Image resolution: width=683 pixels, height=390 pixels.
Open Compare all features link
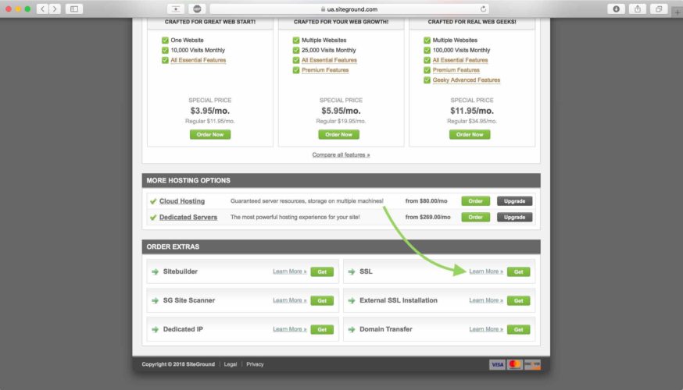(x=341, y=154)
